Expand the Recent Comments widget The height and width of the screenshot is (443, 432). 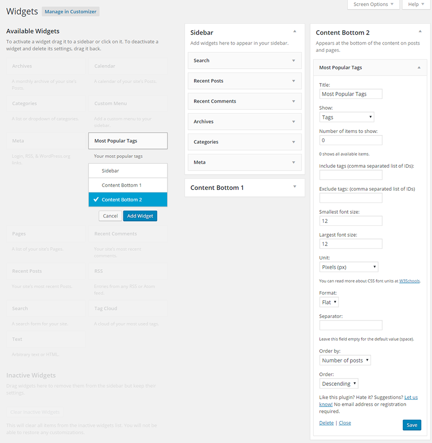[294, 101]
